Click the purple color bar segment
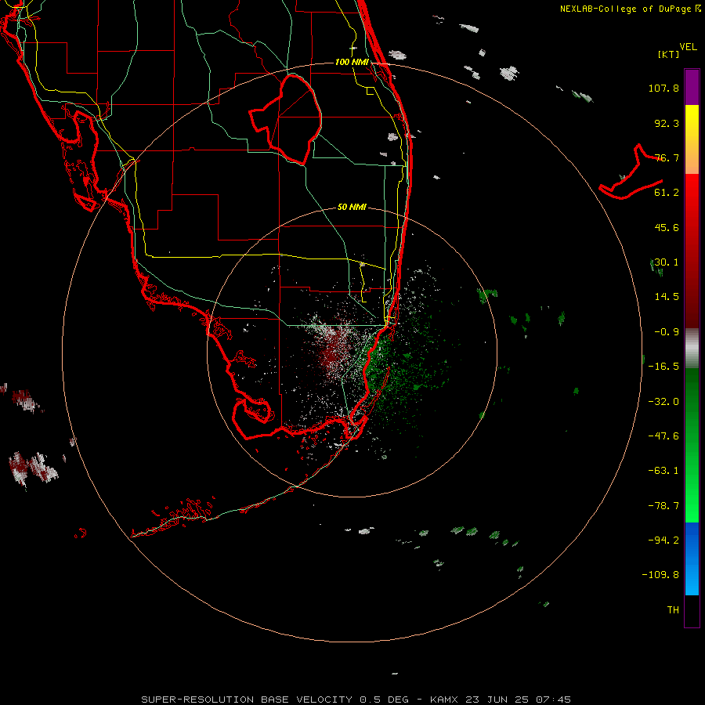 692,87
